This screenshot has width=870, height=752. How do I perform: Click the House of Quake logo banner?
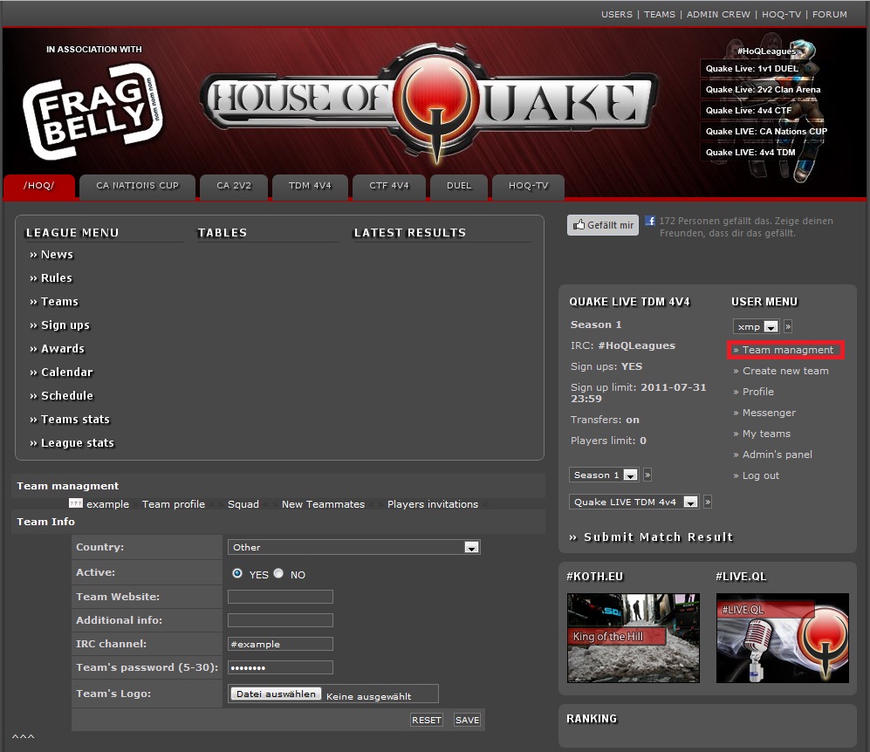point(429,104)
